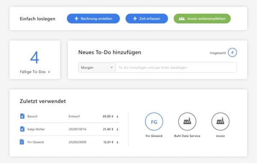The image size is (257, 163).
Task: Click the document icon beside Fin Glowick
Action: tap(22, 142)
